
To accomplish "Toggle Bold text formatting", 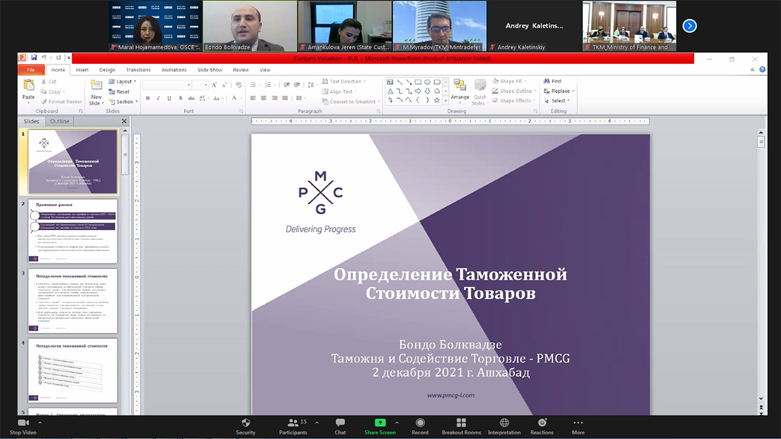I will coord(148,98).
